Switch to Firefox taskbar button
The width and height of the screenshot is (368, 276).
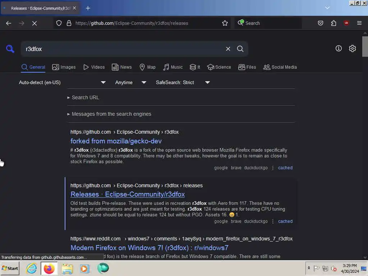pyautogui.click(x=49, y=268)
